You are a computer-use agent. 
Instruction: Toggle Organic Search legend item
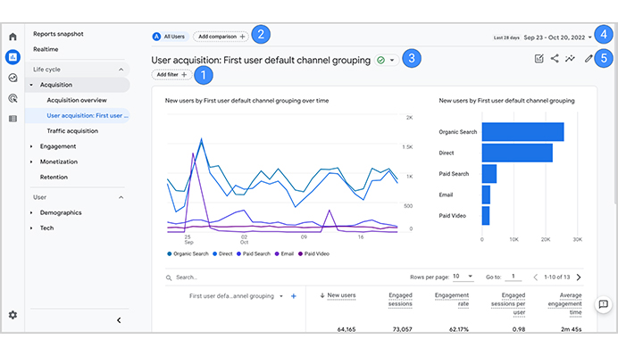(x=188, y=253)
